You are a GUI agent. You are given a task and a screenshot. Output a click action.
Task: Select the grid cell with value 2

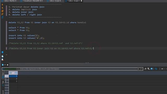(x=13, y=79)
